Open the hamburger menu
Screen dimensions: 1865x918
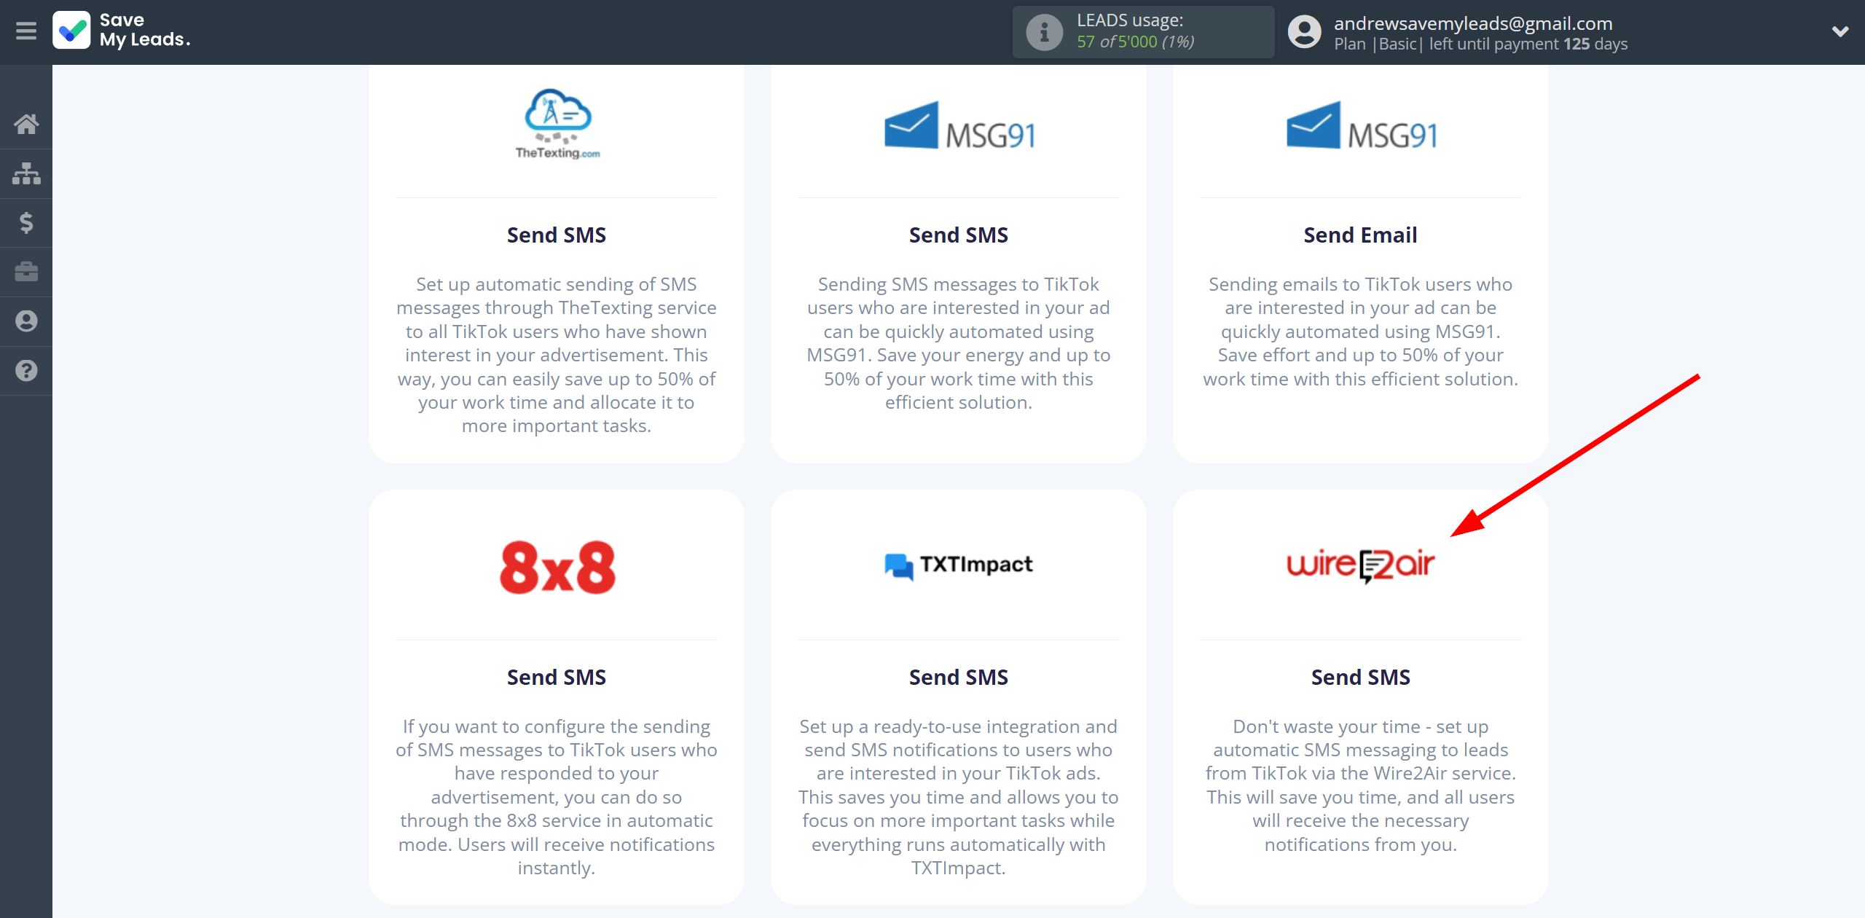pyautogui.click(x=26, y=31)
